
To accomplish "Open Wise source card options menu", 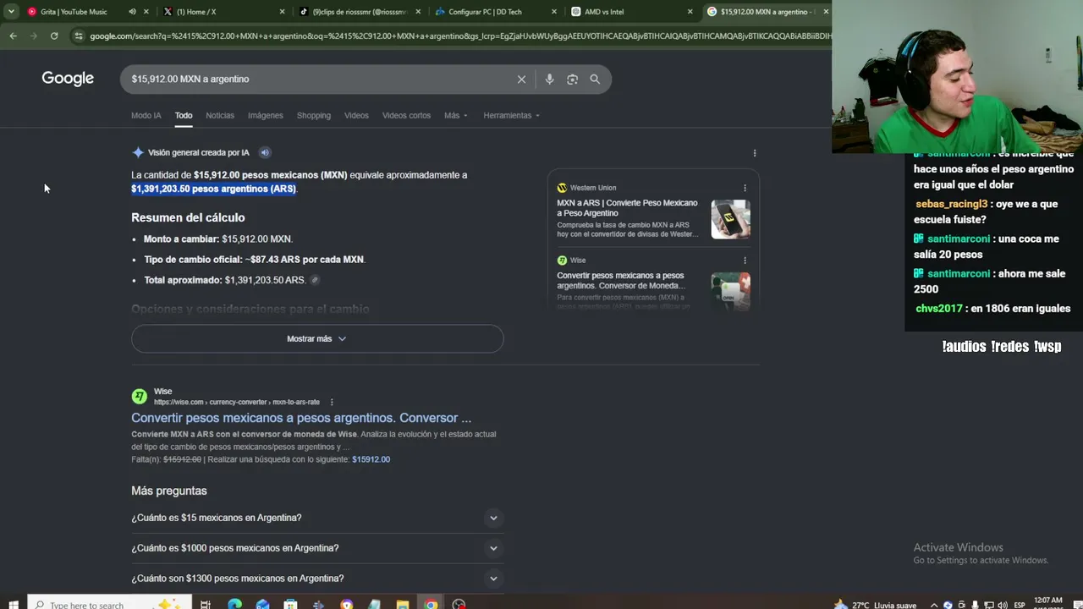I will click(x=745, y=261).
